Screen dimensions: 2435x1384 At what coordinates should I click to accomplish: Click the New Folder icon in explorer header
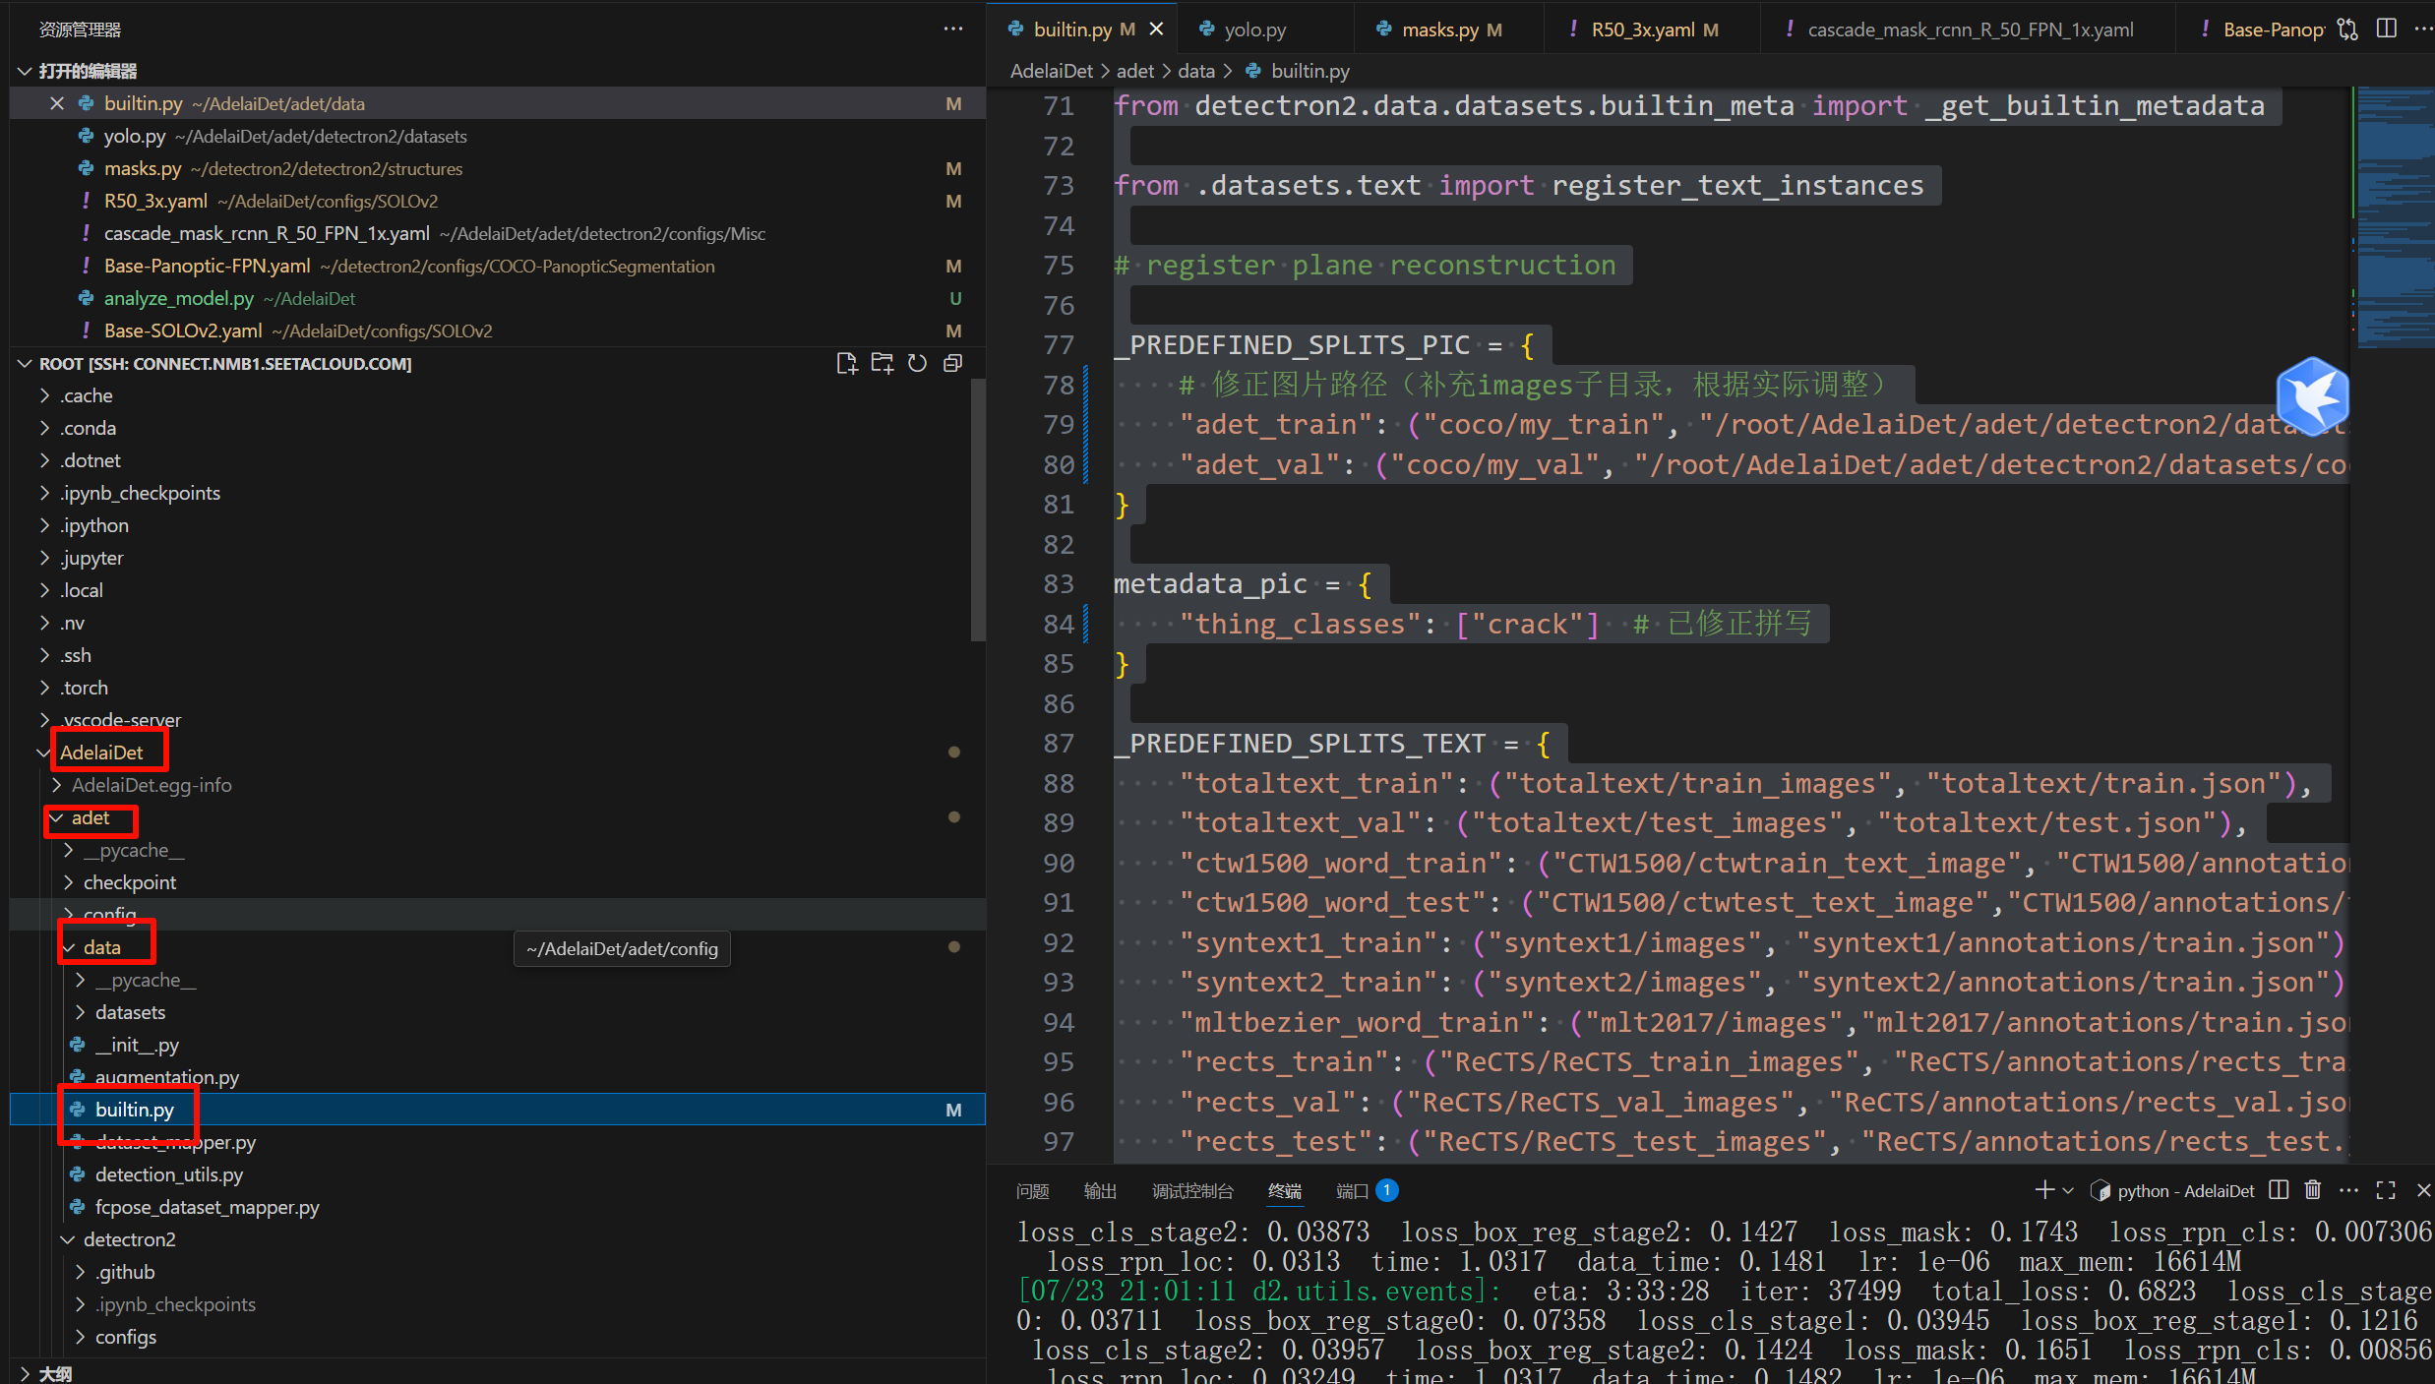882,364
